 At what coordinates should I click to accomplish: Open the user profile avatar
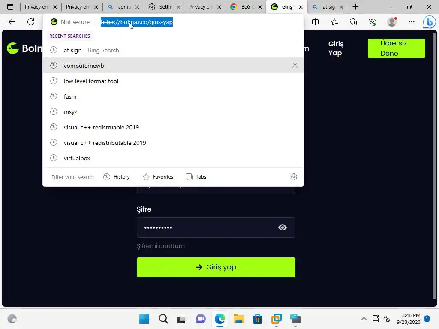392,22
